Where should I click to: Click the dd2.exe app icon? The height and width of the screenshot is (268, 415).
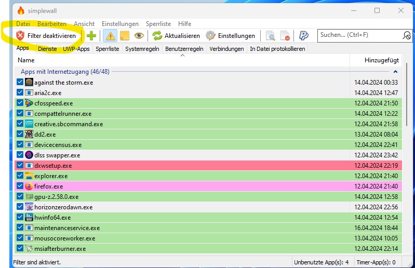coord(29,134)
